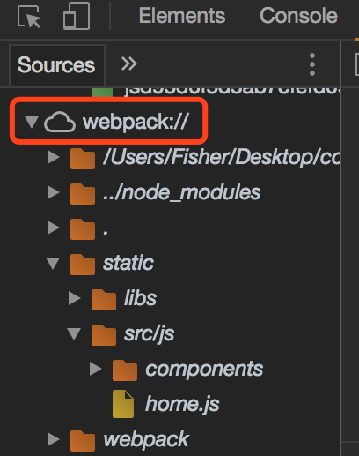Image resolution: width=359 pixels, height=456 pixels.
Task: Open home.js file
Action: point(182,404)
